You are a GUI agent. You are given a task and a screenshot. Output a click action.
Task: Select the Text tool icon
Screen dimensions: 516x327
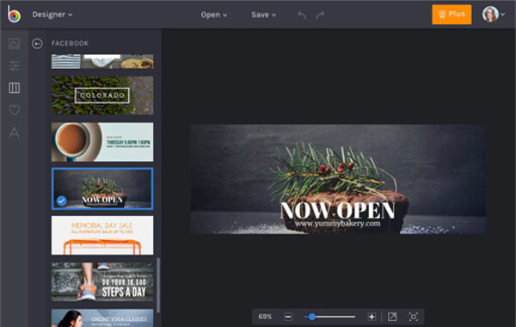14,133
